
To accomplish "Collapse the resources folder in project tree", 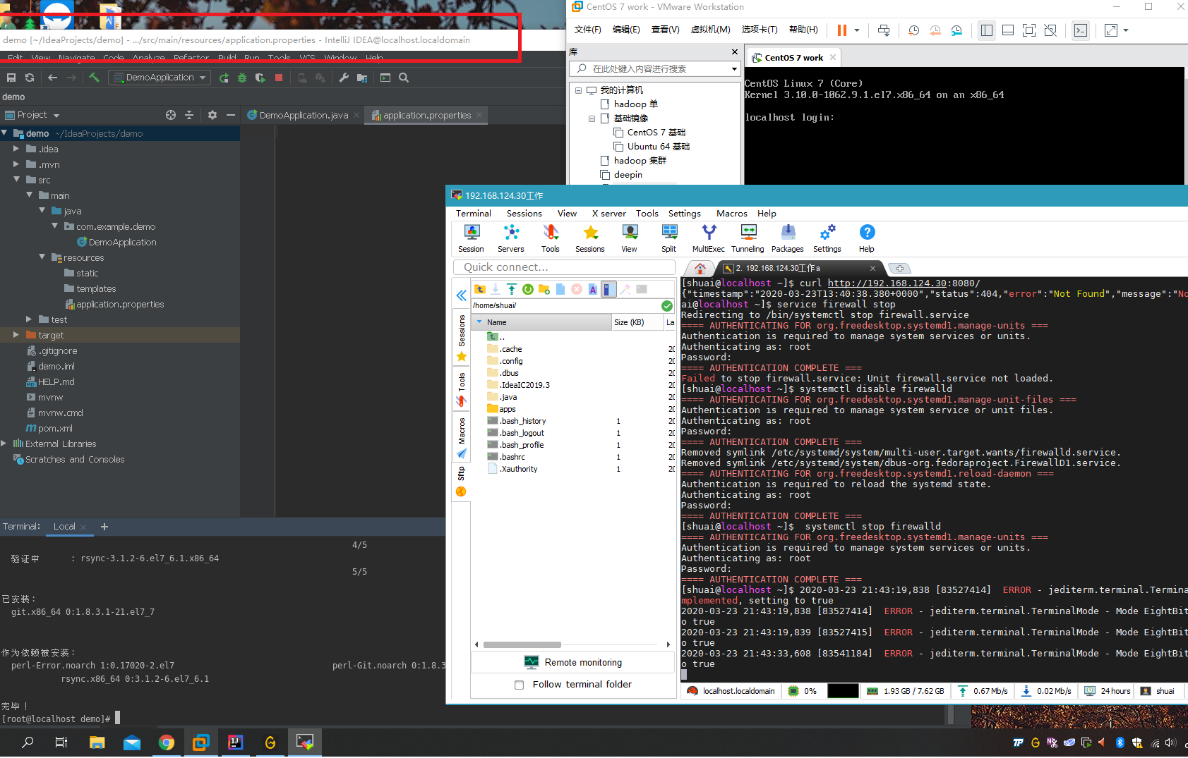I will tap(42, 257).
